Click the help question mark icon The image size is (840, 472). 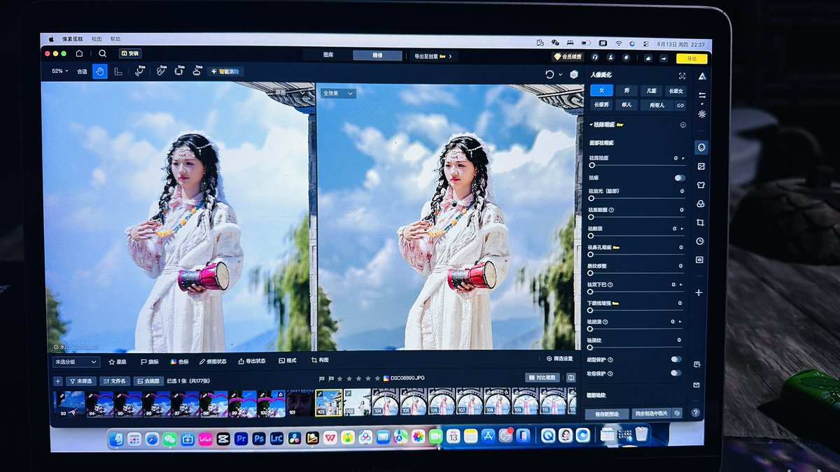coord(696,413)
